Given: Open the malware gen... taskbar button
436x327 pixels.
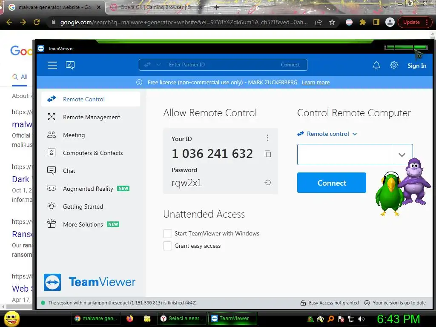Looking at the screenshot, I should click(x=96, y=318).
